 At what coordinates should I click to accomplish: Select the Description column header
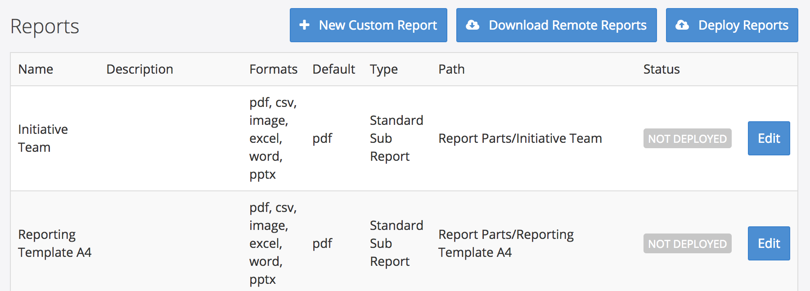[139, 69]
